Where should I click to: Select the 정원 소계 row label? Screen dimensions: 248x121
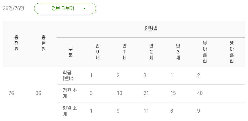click(x=70, y=93)
